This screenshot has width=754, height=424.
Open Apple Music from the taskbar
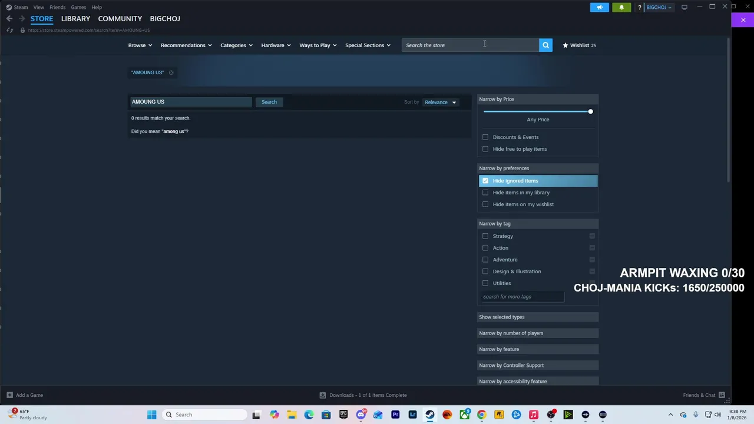pos(534,415)
